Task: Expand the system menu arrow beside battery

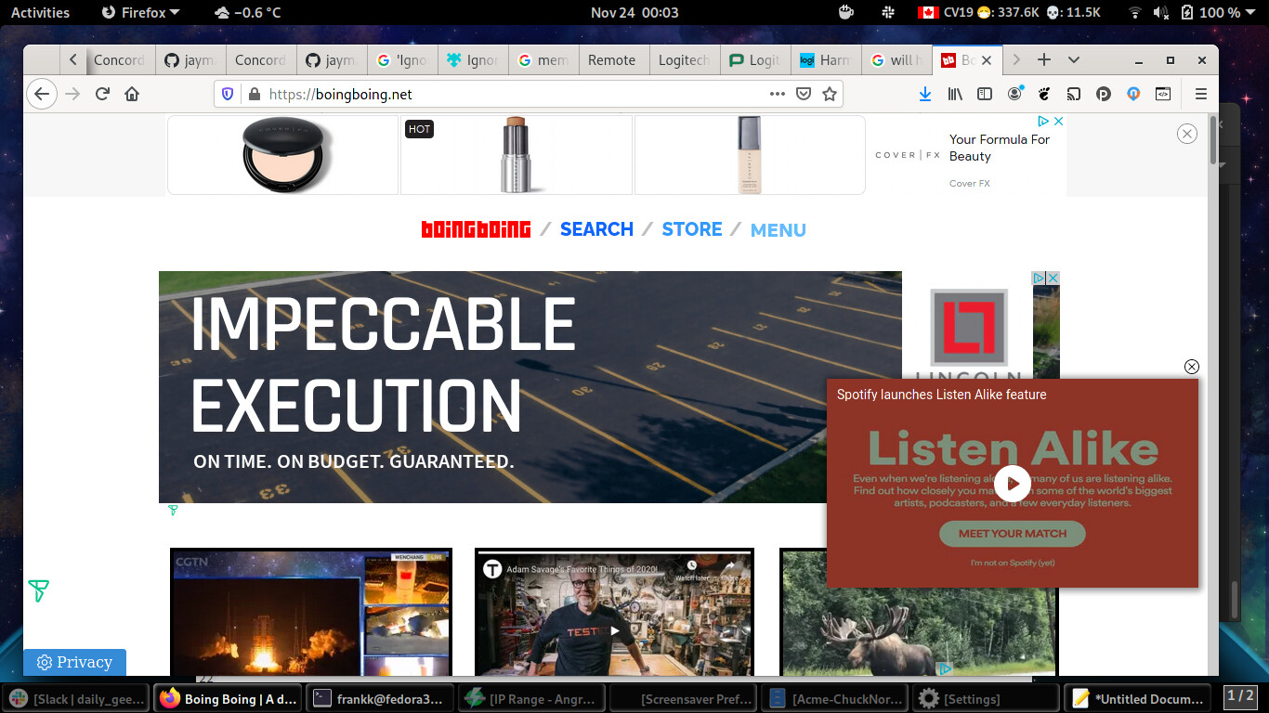Action: coord(1252,12)
